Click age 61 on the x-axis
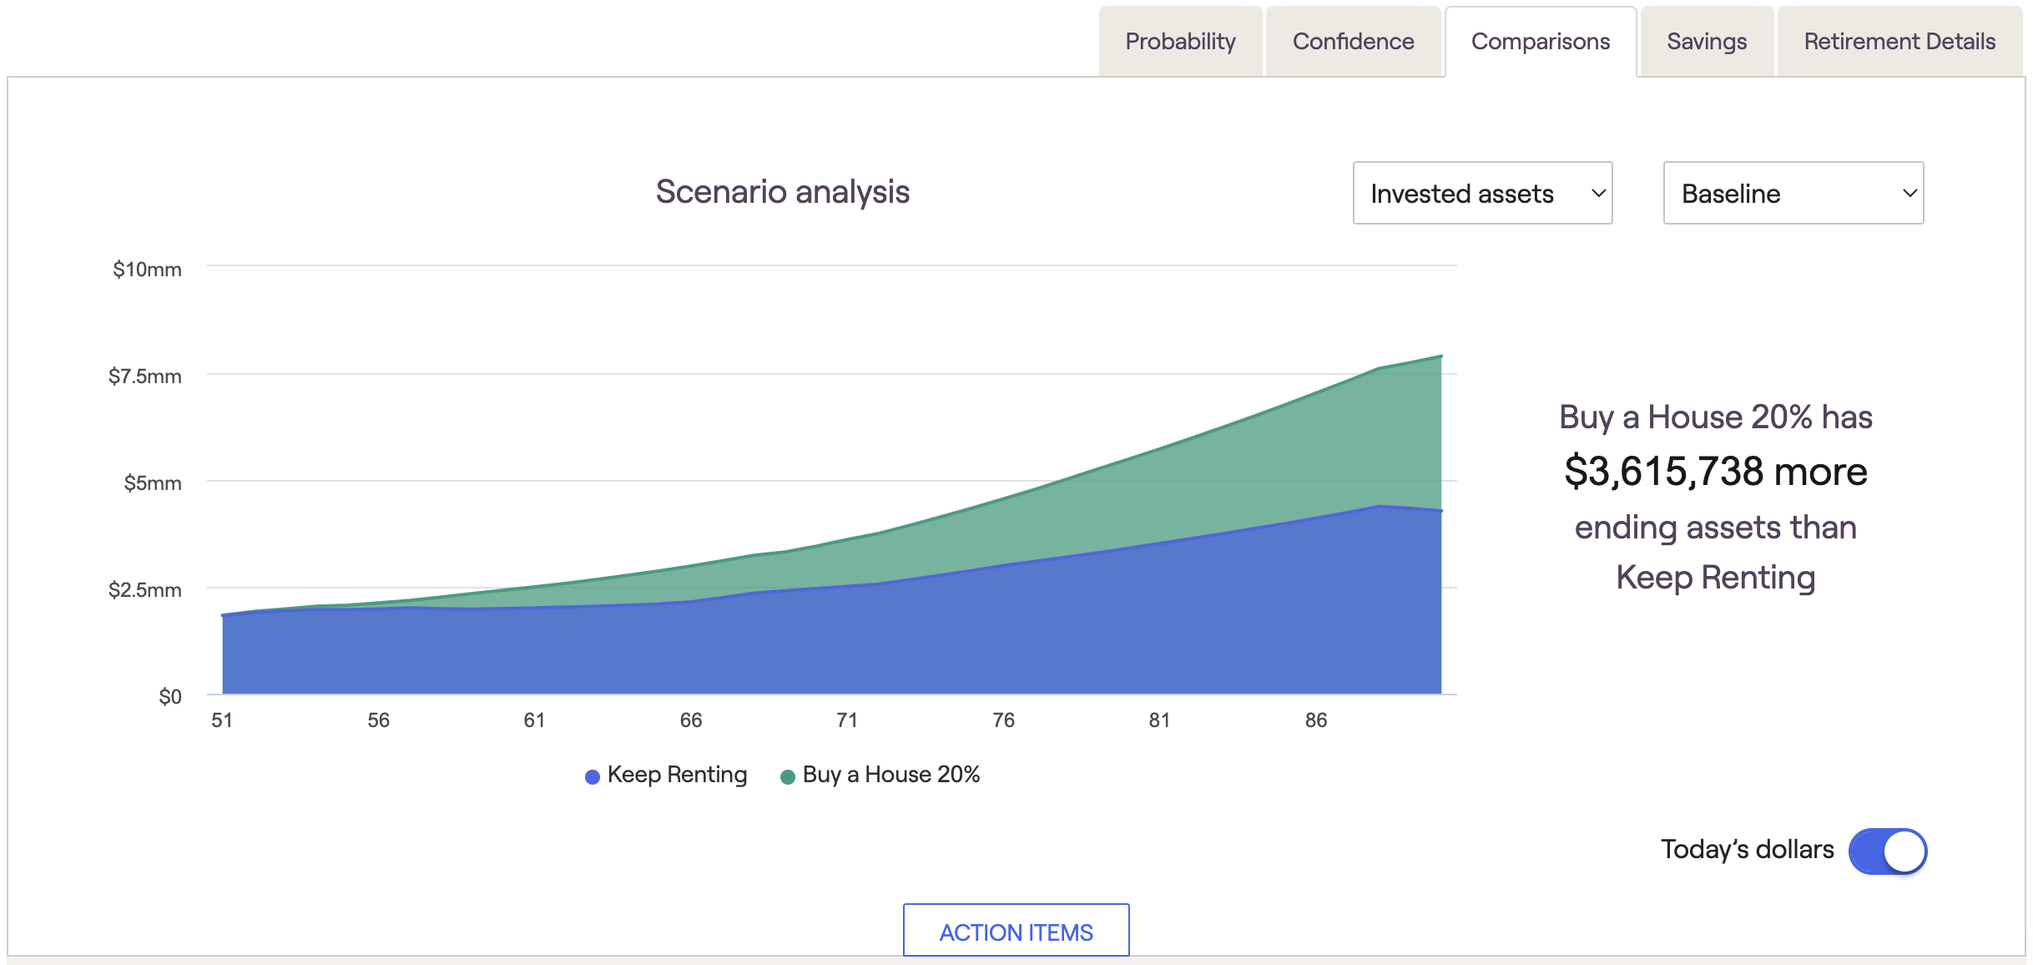The width and height of the screenshot is (2033, 965). click(x=534, y=720)
